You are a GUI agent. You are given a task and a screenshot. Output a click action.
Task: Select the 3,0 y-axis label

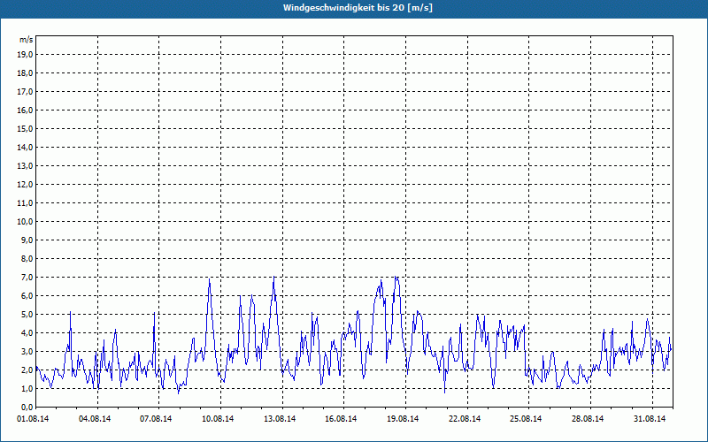tap(27, 351)
